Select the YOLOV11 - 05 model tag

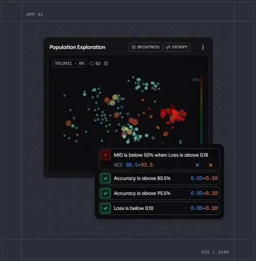pos(69,63)
